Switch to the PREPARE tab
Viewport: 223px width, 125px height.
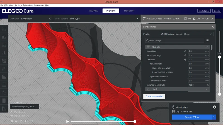(x=93, y=11)
